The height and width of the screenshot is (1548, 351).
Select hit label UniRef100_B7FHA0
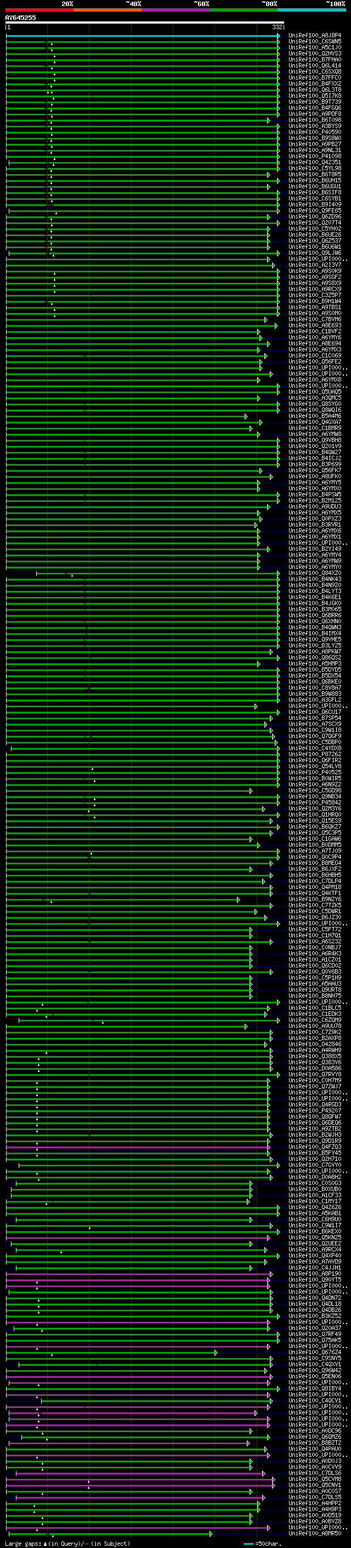[315, 59]
